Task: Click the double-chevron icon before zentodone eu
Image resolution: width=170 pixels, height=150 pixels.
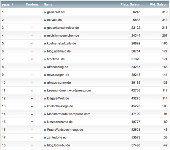Action: tap(45, 138)
